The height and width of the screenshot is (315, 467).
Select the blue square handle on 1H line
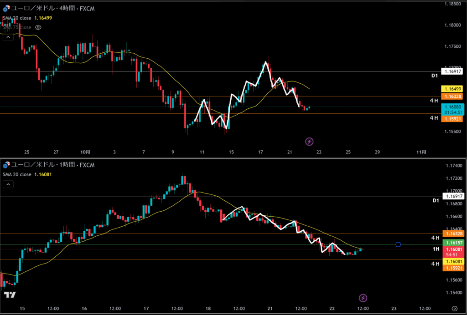398,244
